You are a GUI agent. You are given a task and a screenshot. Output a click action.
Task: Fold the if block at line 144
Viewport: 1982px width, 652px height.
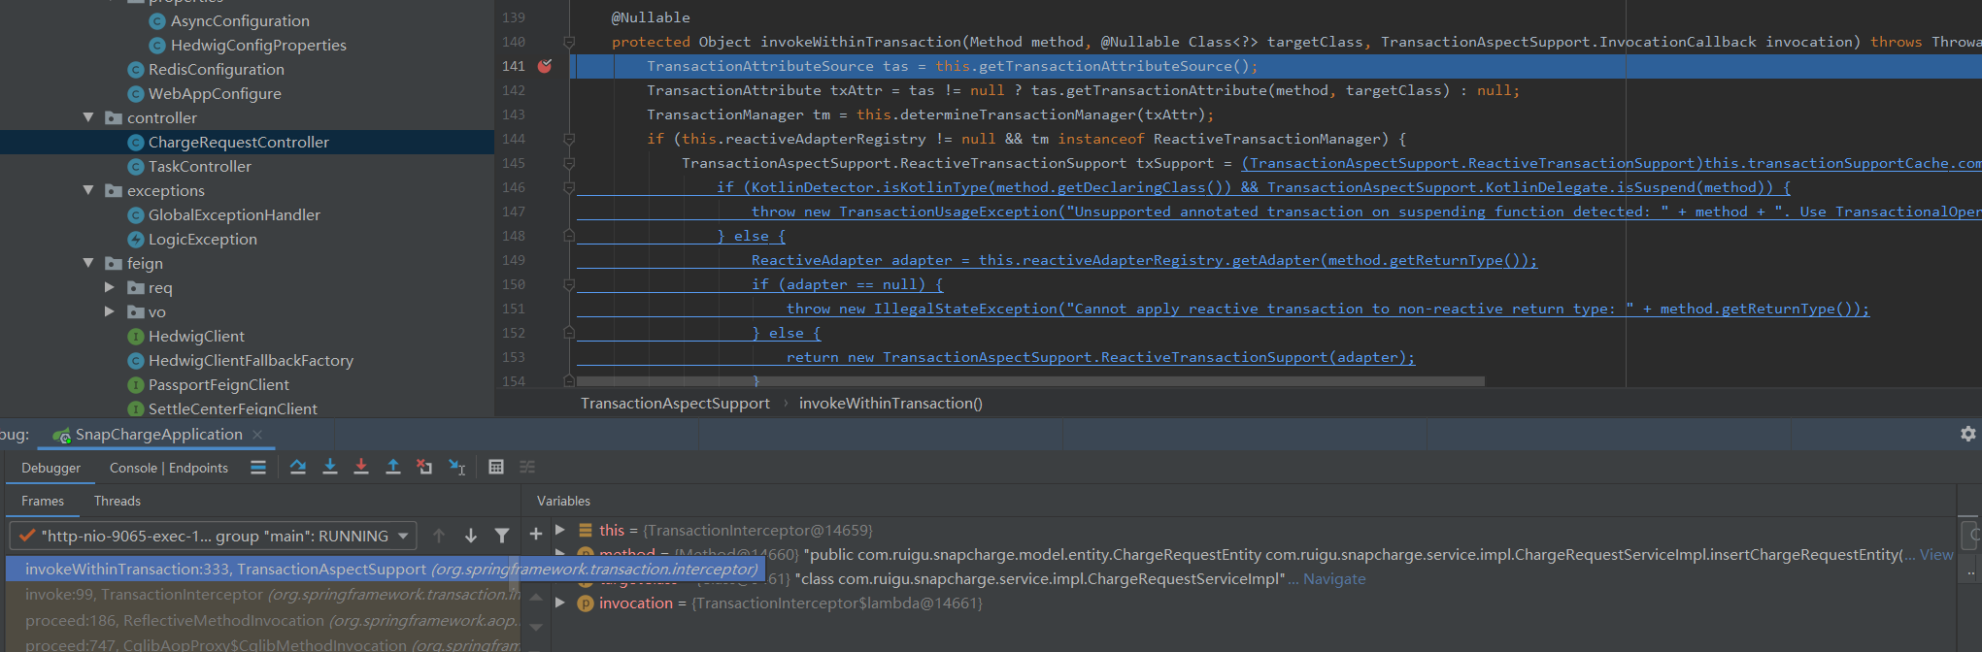pos(570,139)
